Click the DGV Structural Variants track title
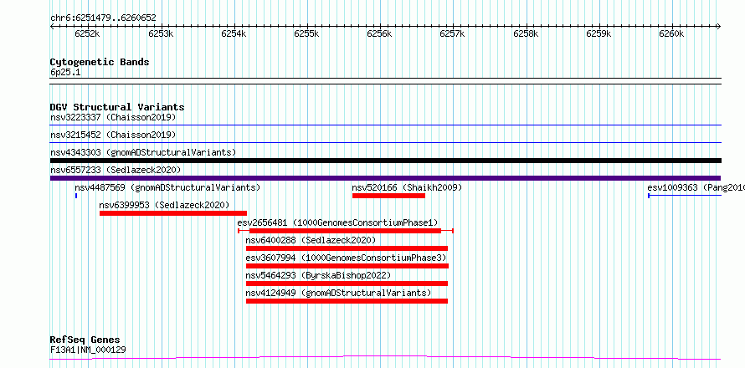 (117, 107)
